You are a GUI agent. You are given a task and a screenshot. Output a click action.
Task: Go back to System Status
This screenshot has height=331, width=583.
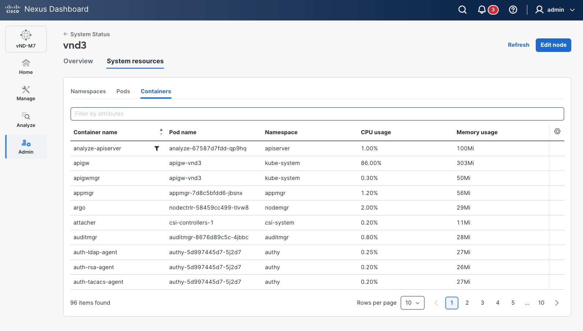click(86, 34)
